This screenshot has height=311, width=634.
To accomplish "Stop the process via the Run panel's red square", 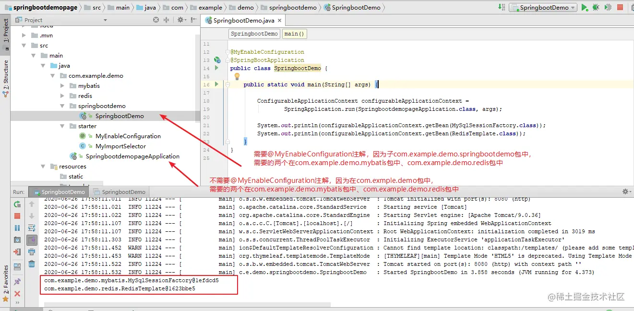I will point(17,216).
